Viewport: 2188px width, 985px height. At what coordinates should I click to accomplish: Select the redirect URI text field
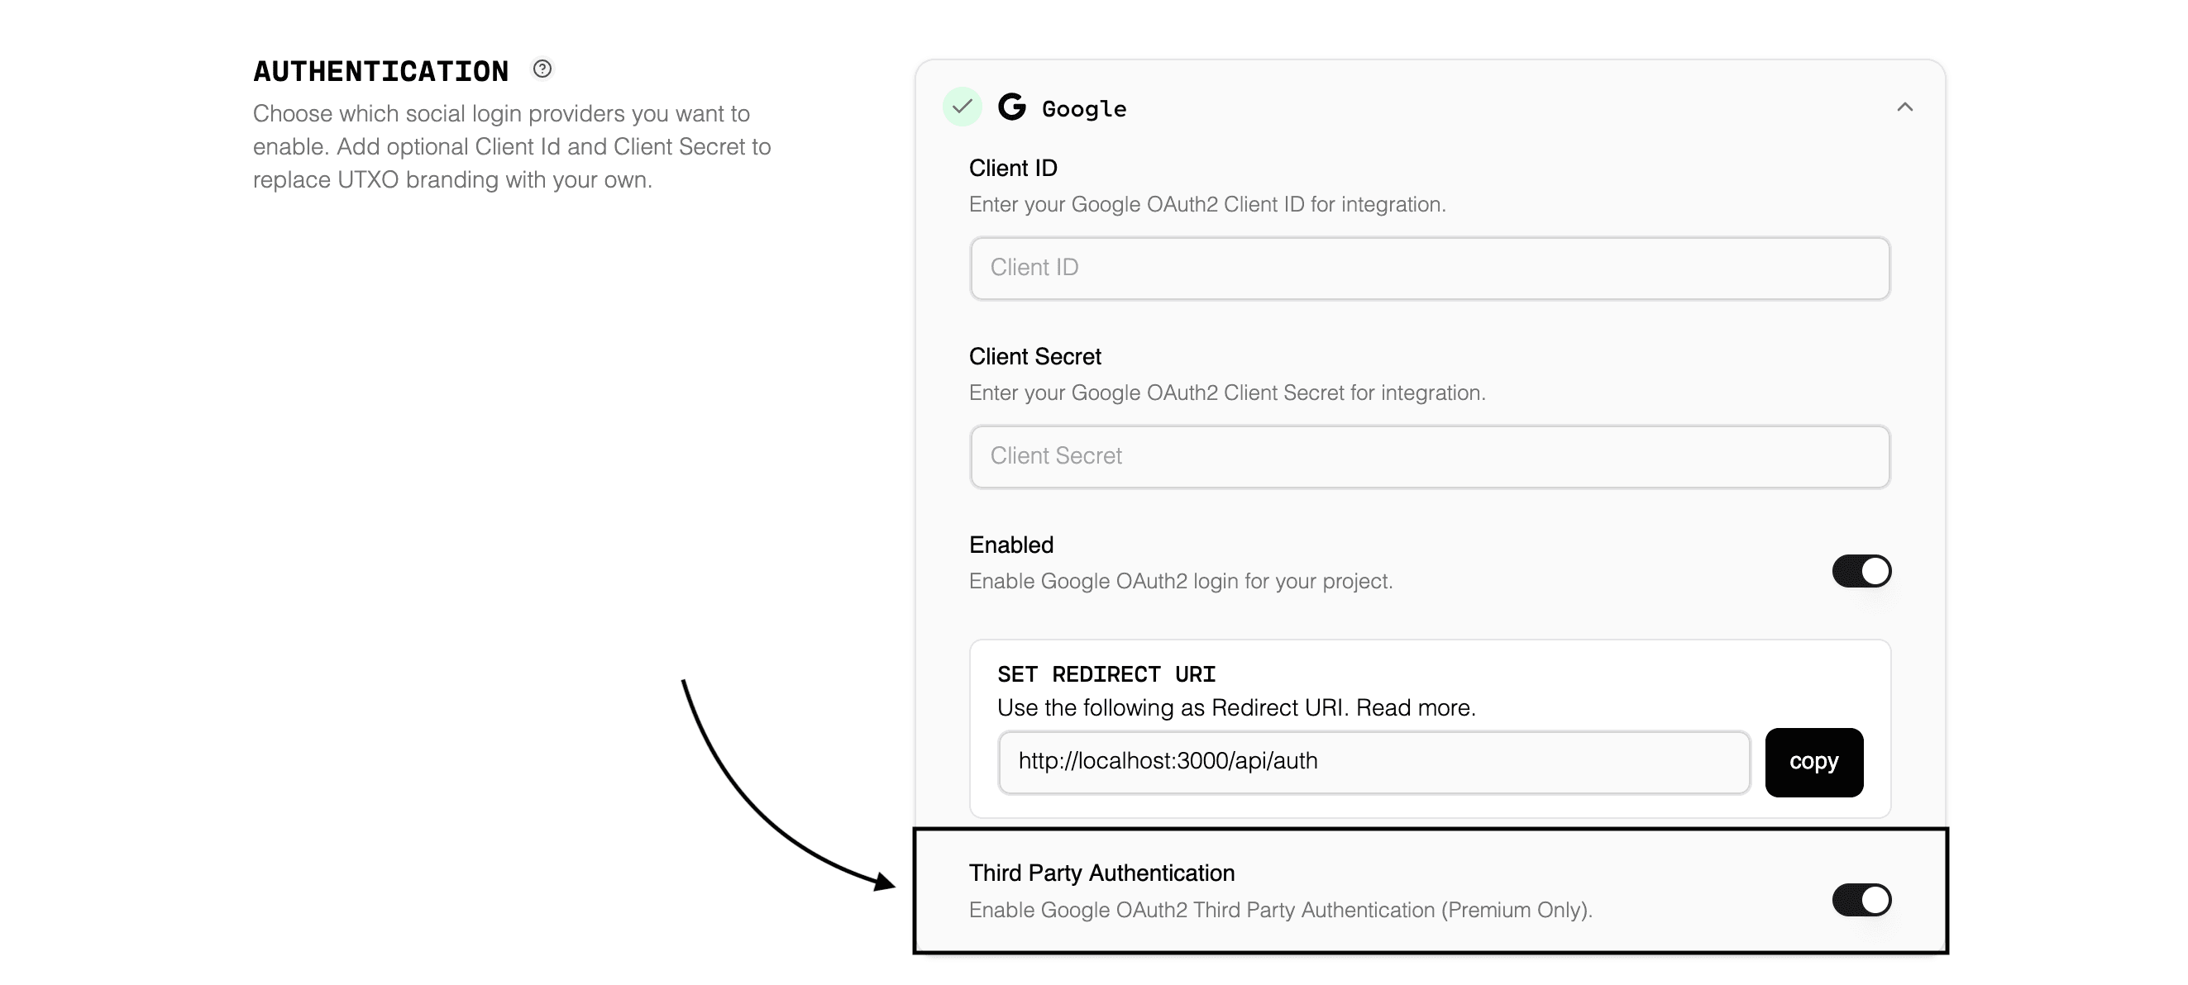pyautogui.click(x=1373, y=762)
